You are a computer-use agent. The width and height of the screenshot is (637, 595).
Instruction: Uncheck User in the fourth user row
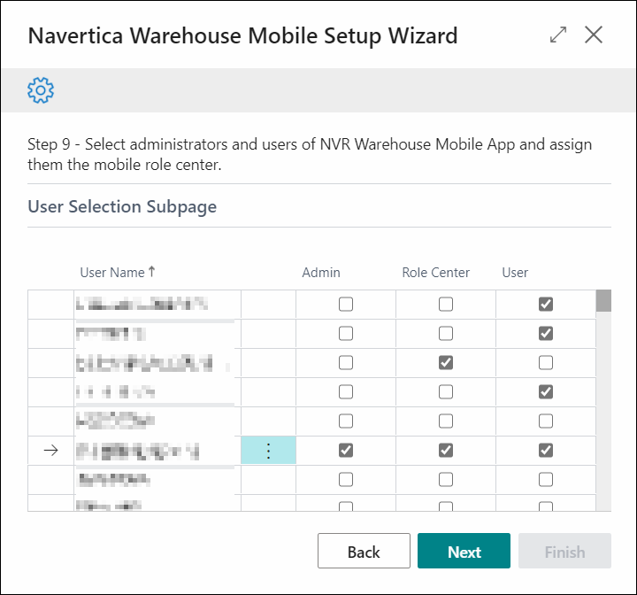point(546,391)
